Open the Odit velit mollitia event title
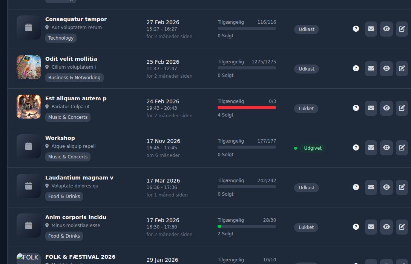 point(71,59)
